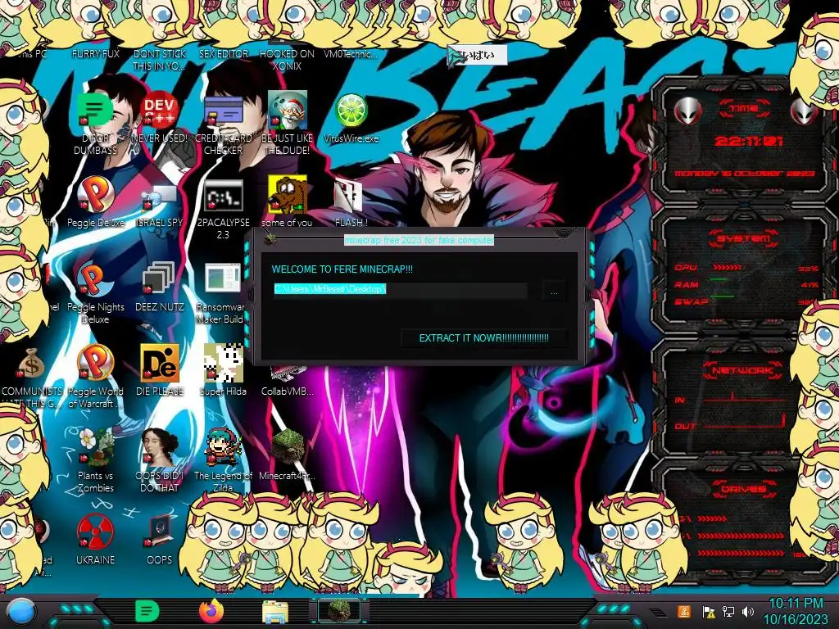Image resolution: width=839 pixels, height=629 pixels.
Task: Click the 'SEX EDITOR' desktop label
Action: tap(224, 54)
